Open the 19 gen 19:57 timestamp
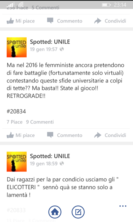The height and width of the screenshot is (222, 133). tap(44, 49)
